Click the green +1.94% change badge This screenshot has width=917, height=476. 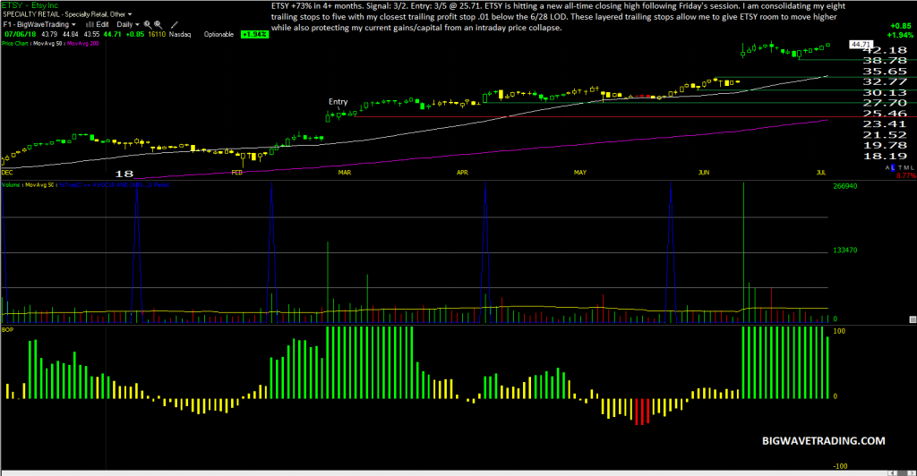pos(254,35)
